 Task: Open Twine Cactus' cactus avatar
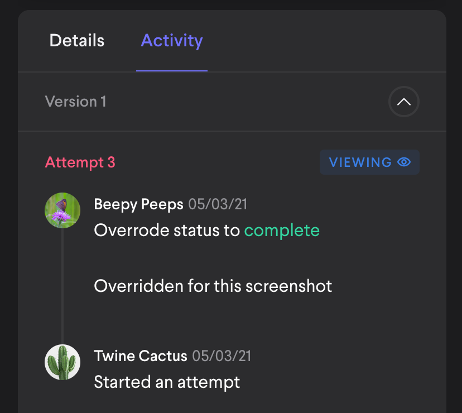click(x=62, y=362)
